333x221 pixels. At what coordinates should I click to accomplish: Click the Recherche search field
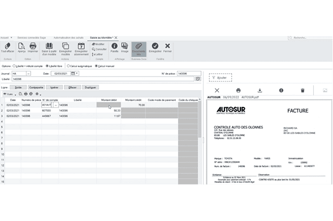309,38
